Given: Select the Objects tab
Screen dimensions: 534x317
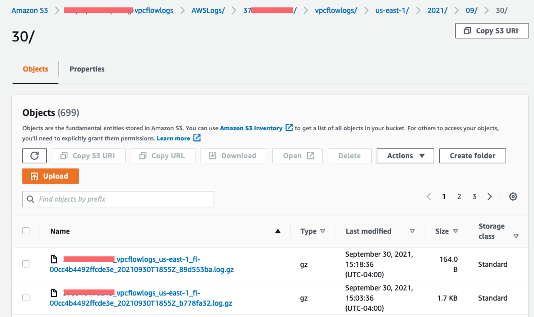Looking at the screenshot, I should coord(35,69).
